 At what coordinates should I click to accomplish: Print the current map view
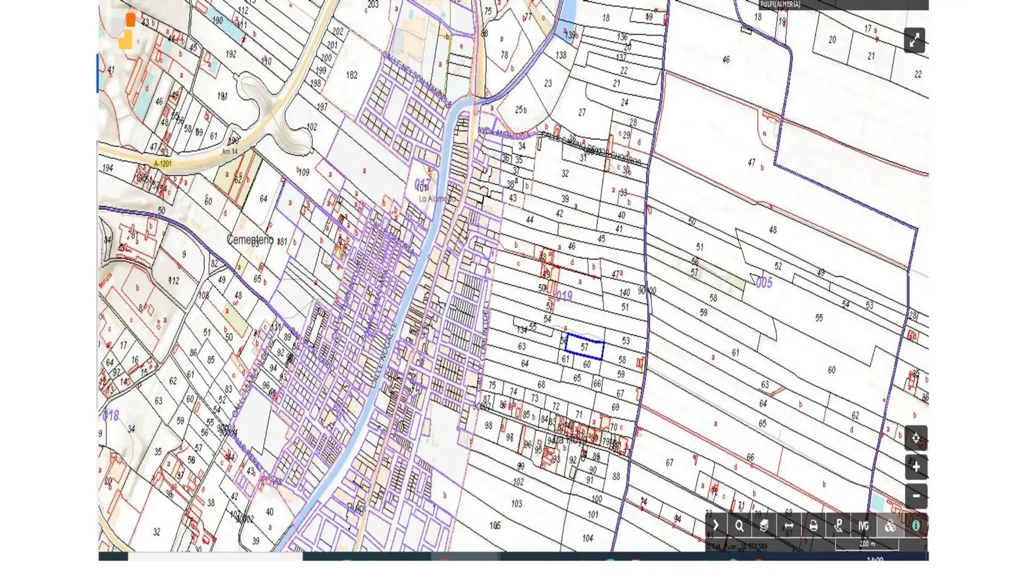(813, 526)
